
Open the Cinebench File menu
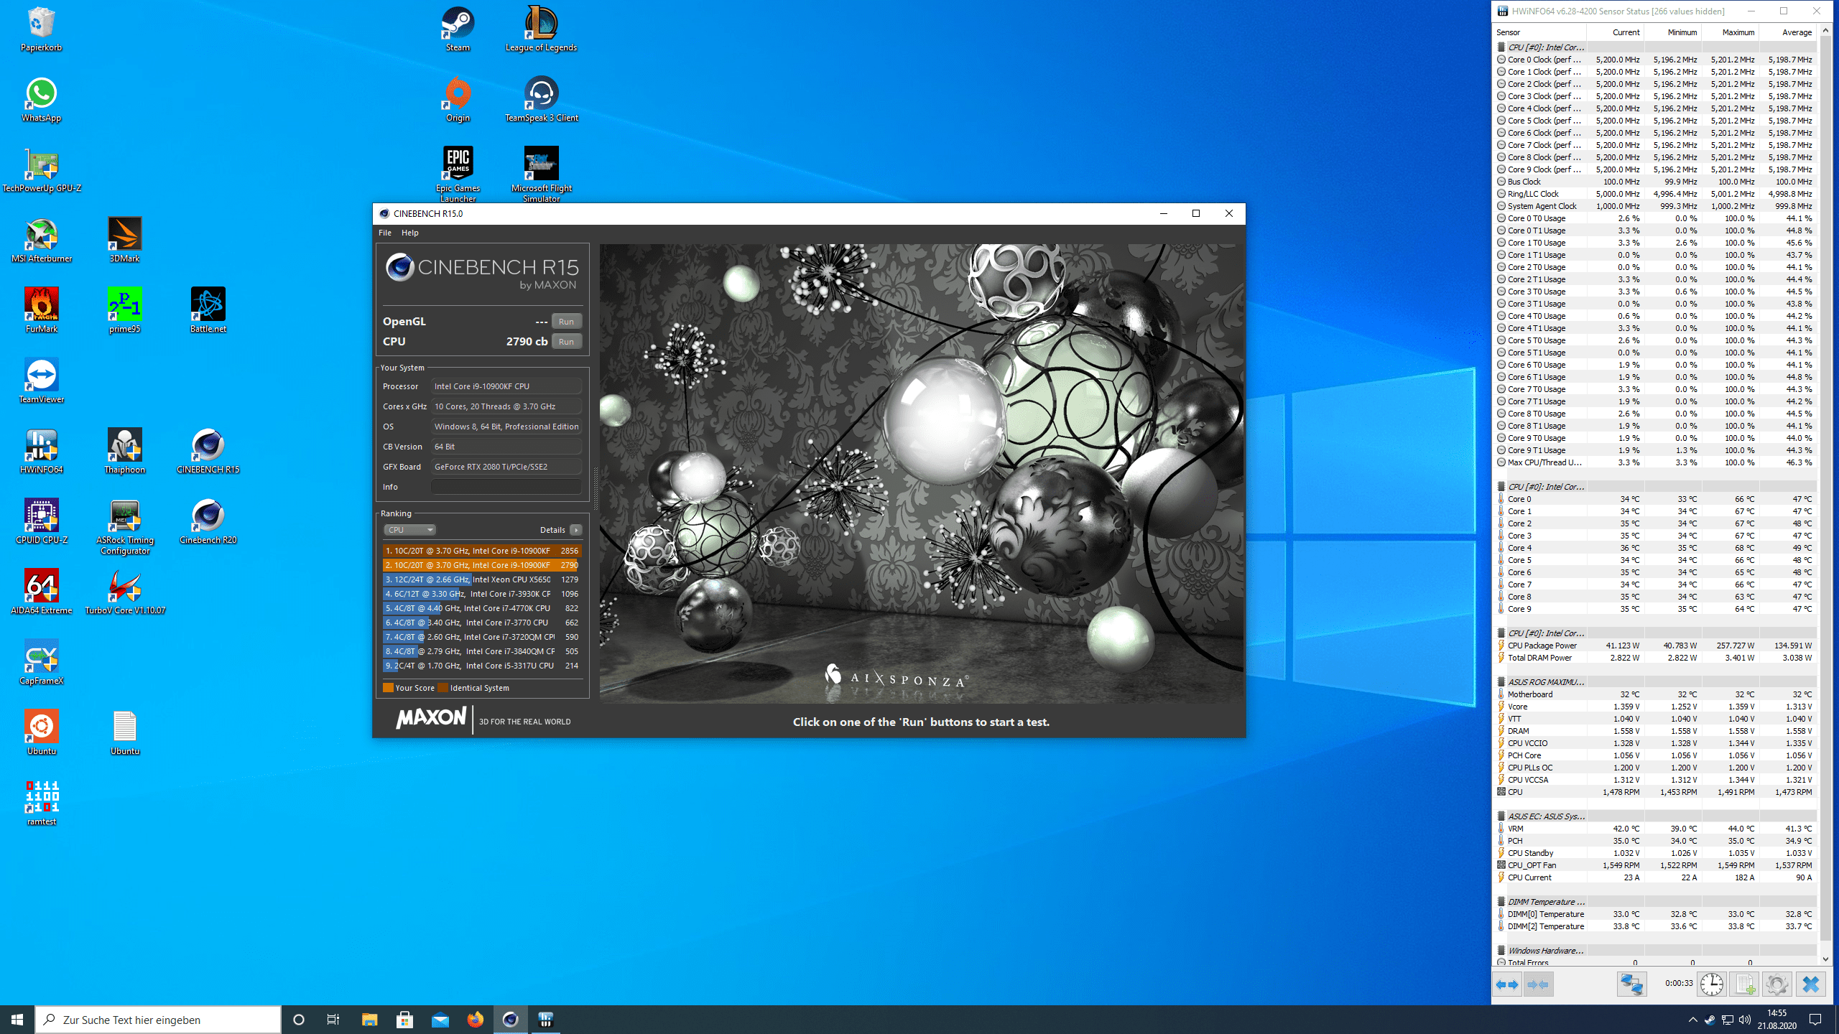point(385,233)
